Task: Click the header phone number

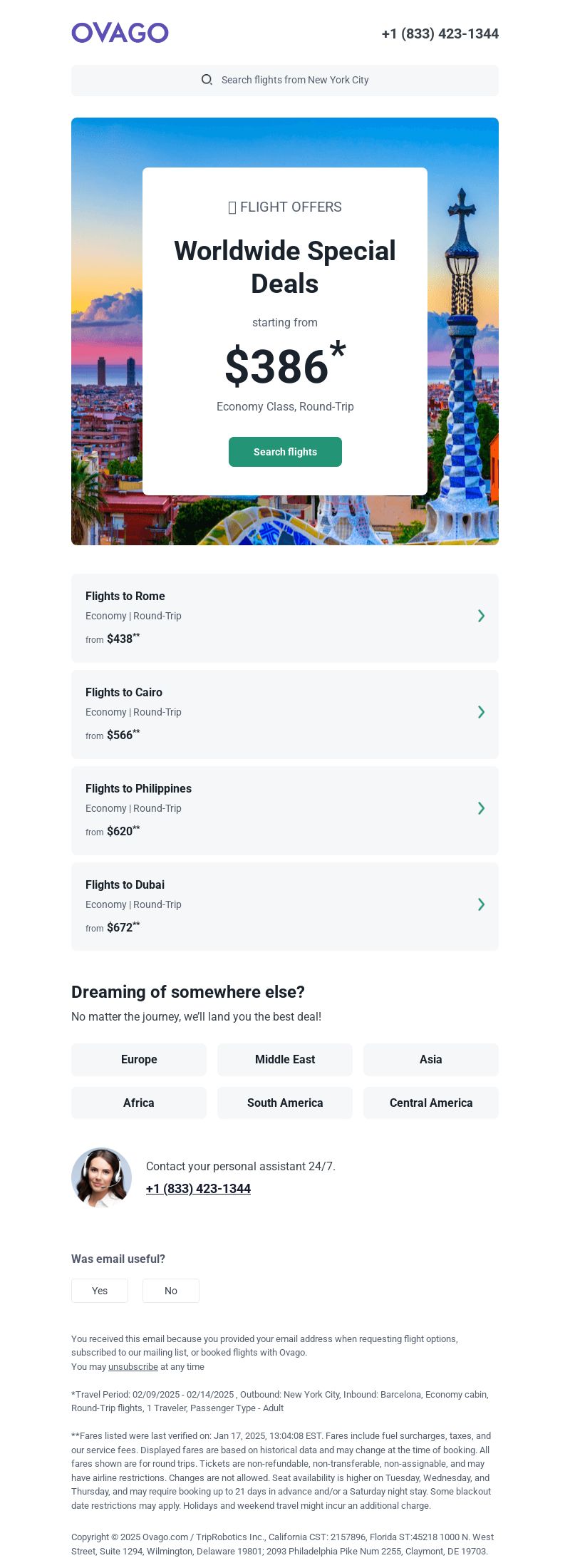Action: coord(440,33)
